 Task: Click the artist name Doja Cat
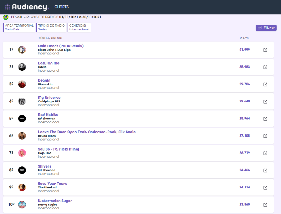pyautogui.click(x=45, y=153)
